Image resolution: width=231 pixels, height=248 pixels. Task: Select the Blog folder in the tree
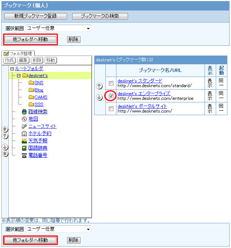coord(39,90)
